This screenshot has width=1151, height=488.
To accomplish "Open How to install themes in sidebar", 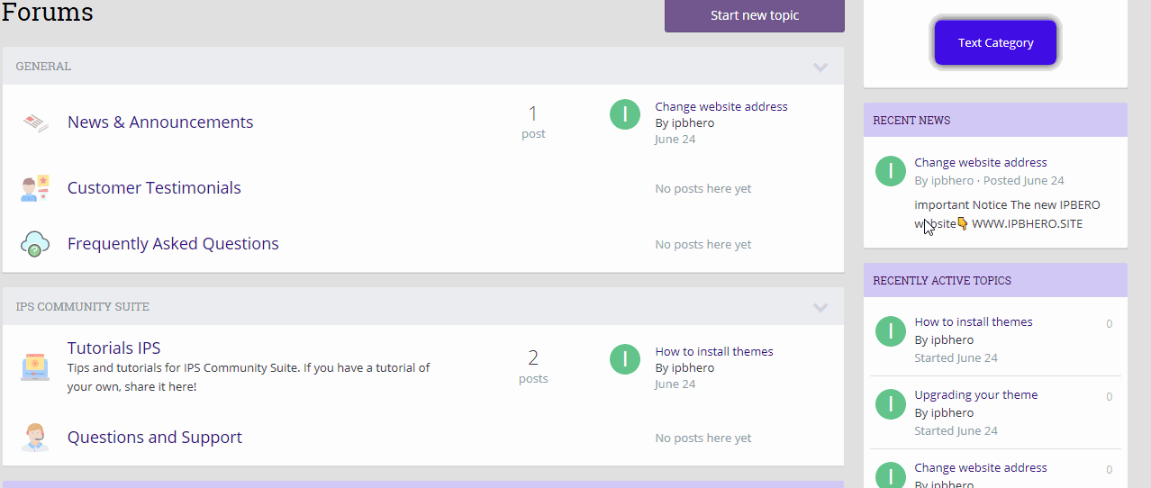I will coord(973,321).
